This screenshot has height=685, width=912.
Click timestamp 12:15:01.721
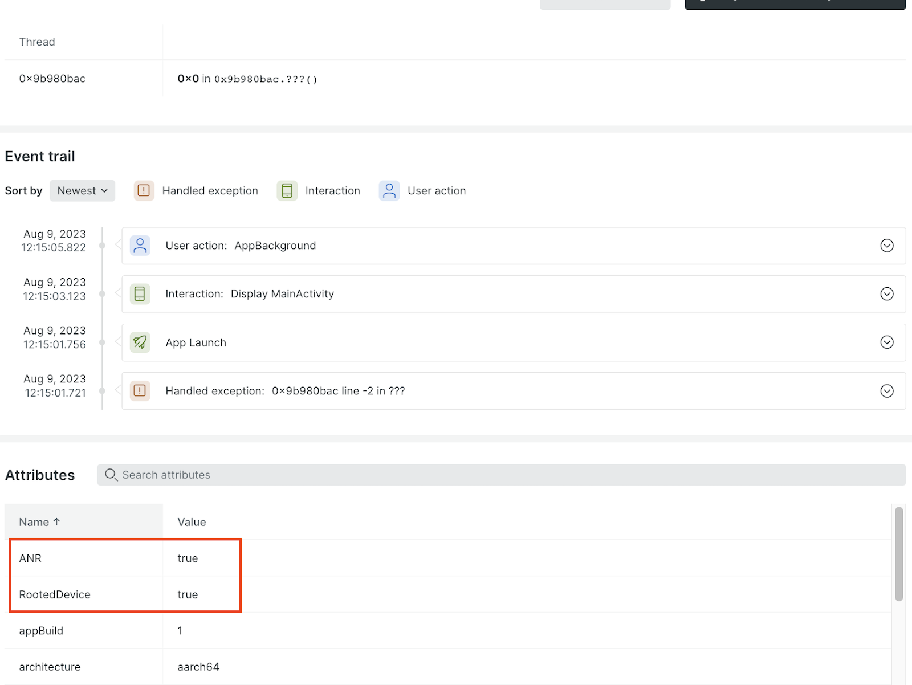click(55, 393)
